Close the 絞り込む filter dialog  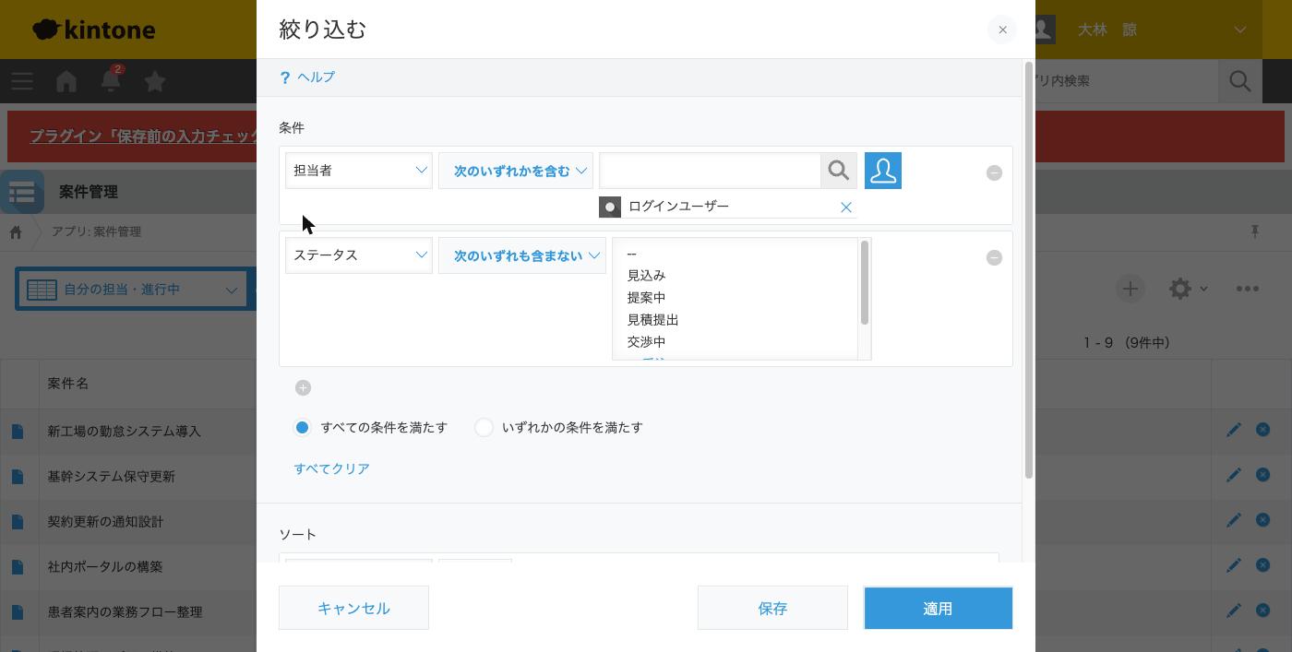click(x=1002, y=30)
